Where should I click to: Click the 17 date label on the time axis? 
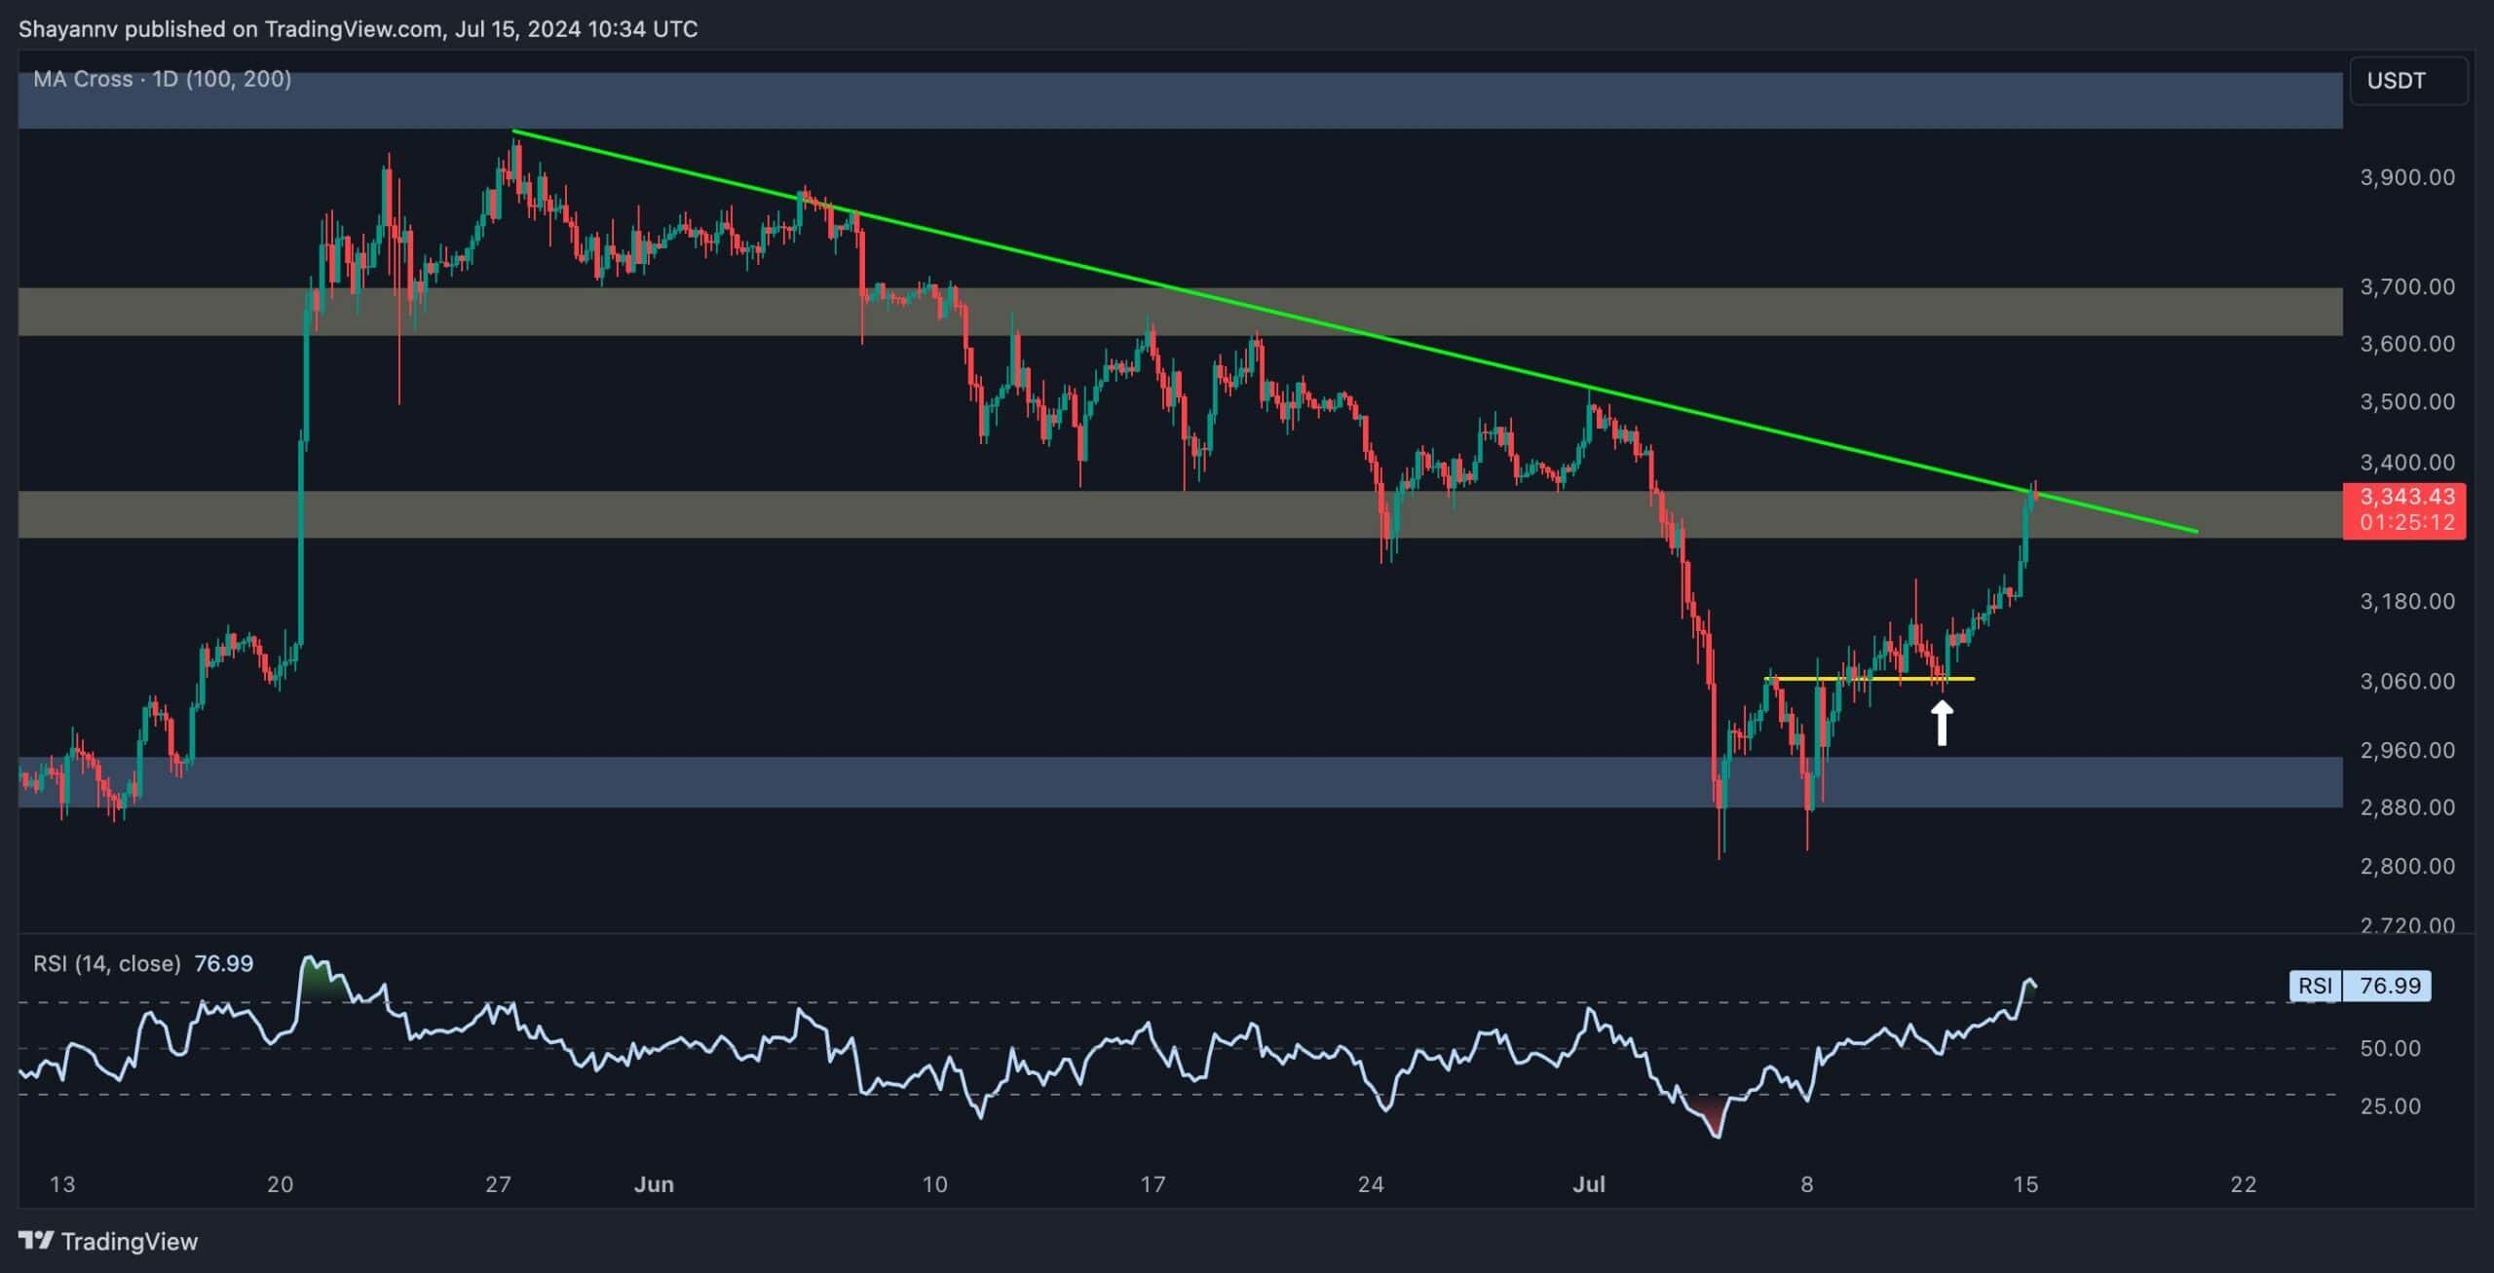pos(1153,1184)
